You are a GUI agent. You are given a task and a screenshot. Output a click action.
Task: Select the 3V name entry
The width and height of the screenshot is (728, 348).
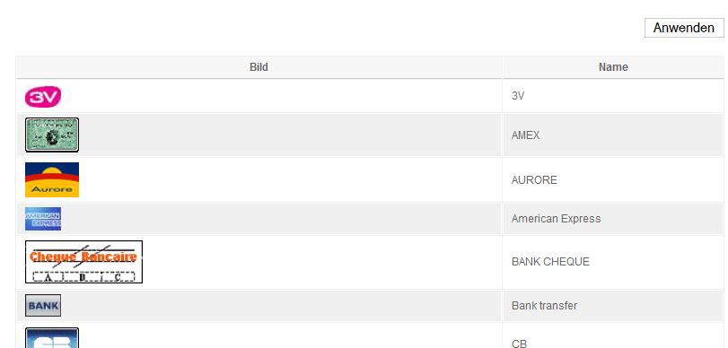pos(518,96)
